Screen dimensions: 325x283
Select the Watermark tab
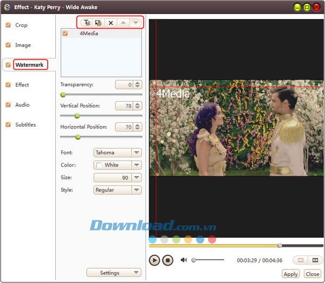click(29, 65)
